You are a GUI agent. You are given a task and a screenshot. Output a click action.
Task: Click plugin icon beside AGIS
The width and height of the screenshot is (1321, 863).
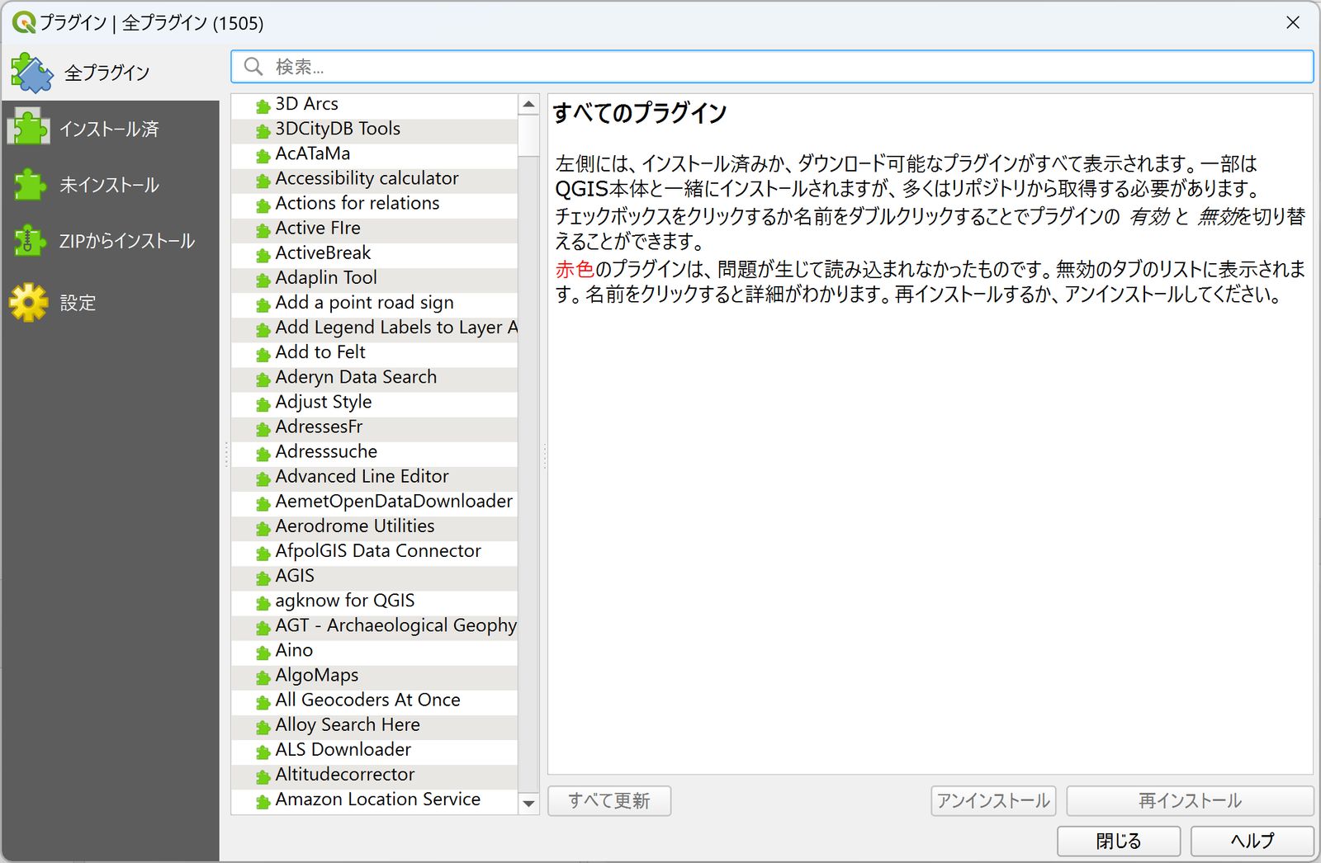[263, 578]
